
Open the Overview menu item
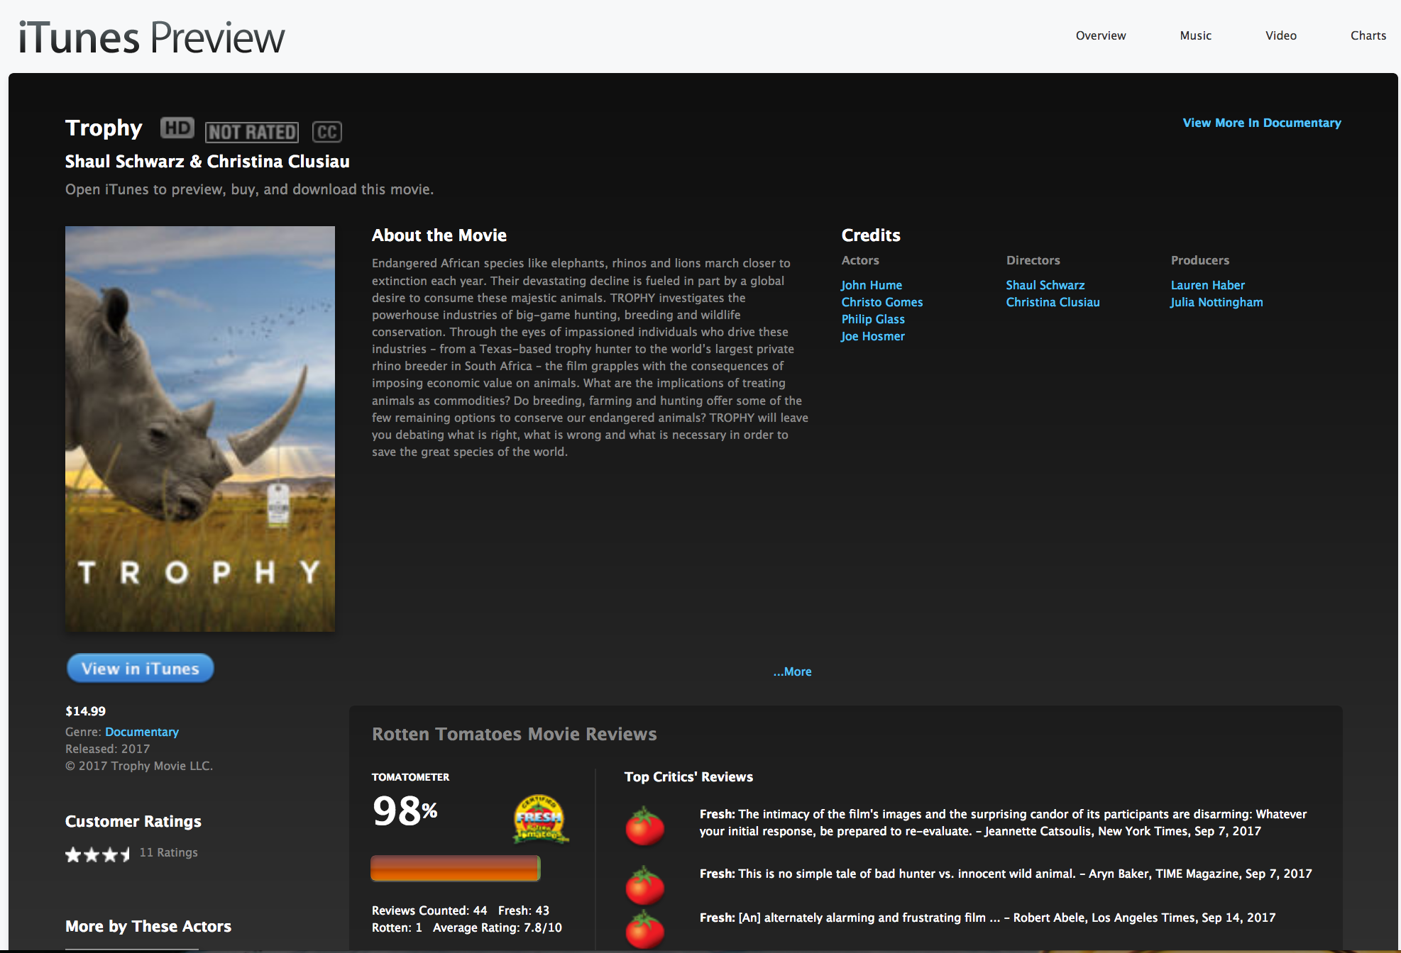1100,35
